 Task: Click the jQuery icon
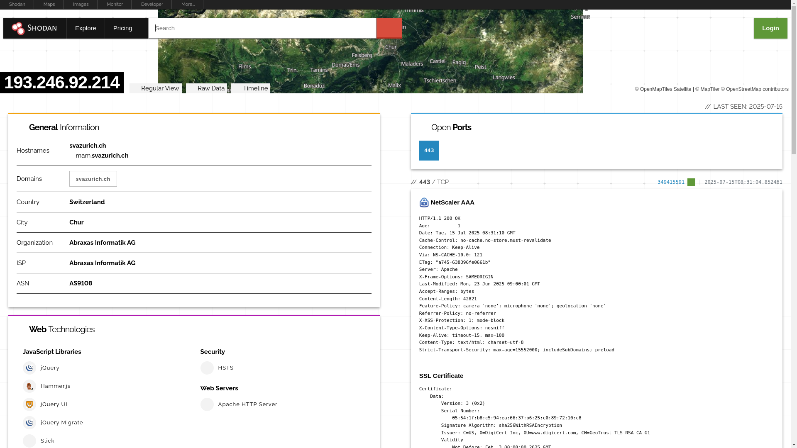point(29,368)
